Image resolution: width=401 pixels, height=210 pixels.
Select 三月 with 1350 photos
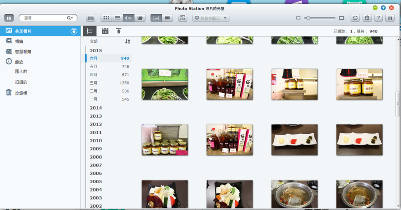(x=109, y=83)
